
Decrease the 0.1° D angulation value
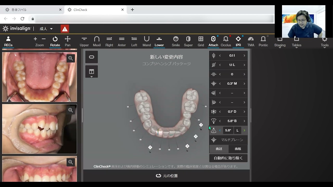point(220,112)
